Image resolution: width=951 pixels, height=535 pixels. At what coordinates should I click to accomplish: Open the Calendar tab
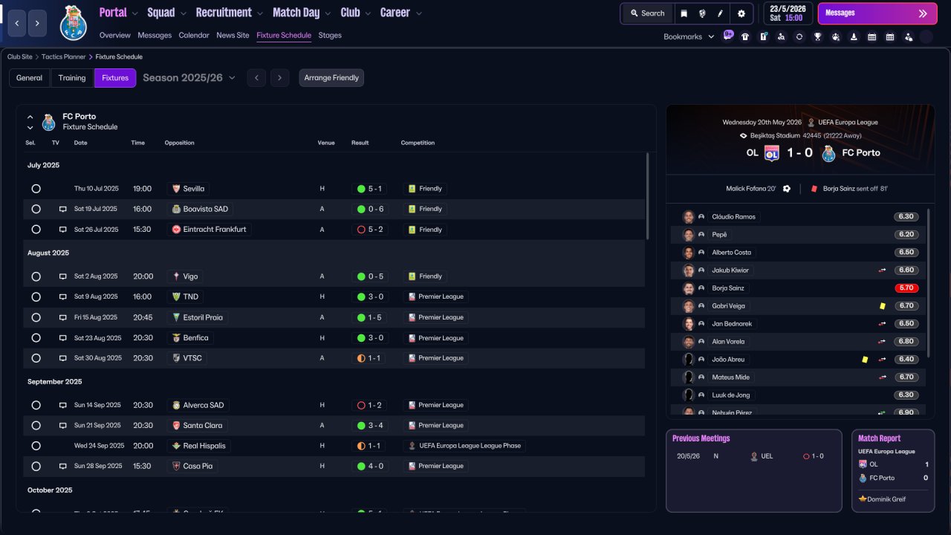194,36
